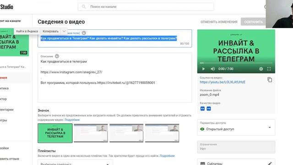
Task: Open the description help question icon
Action: pos(57,56)
